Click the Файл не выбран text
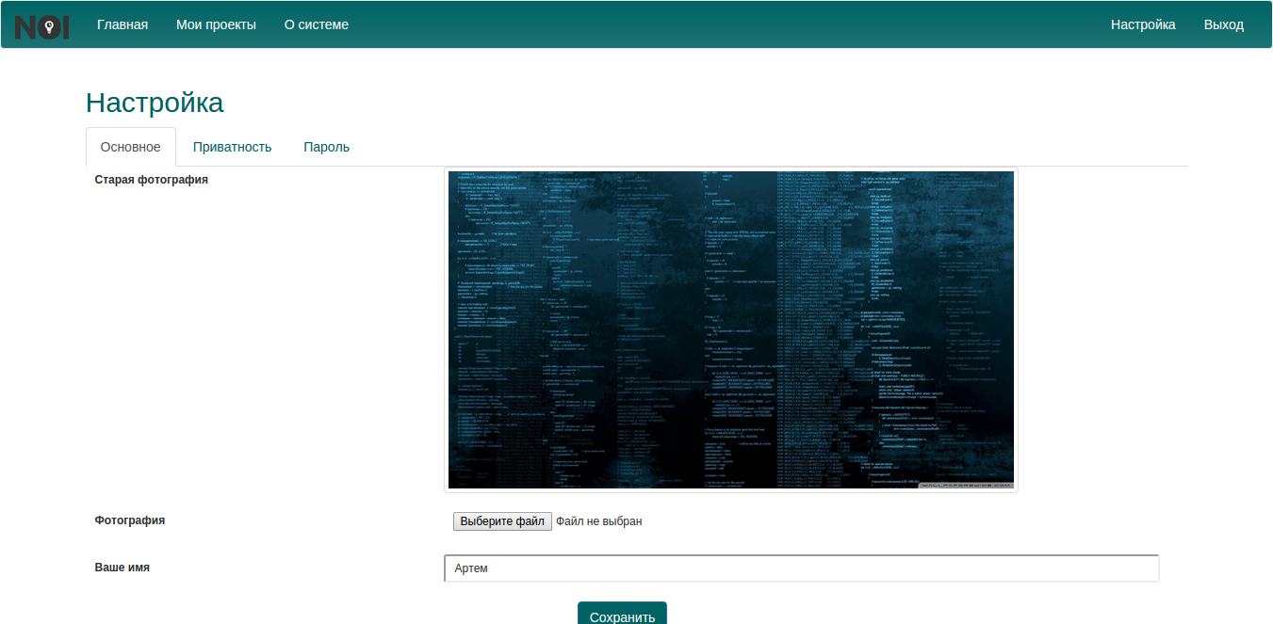Screen dimensions: 1273x624 (x=599, y=521)
